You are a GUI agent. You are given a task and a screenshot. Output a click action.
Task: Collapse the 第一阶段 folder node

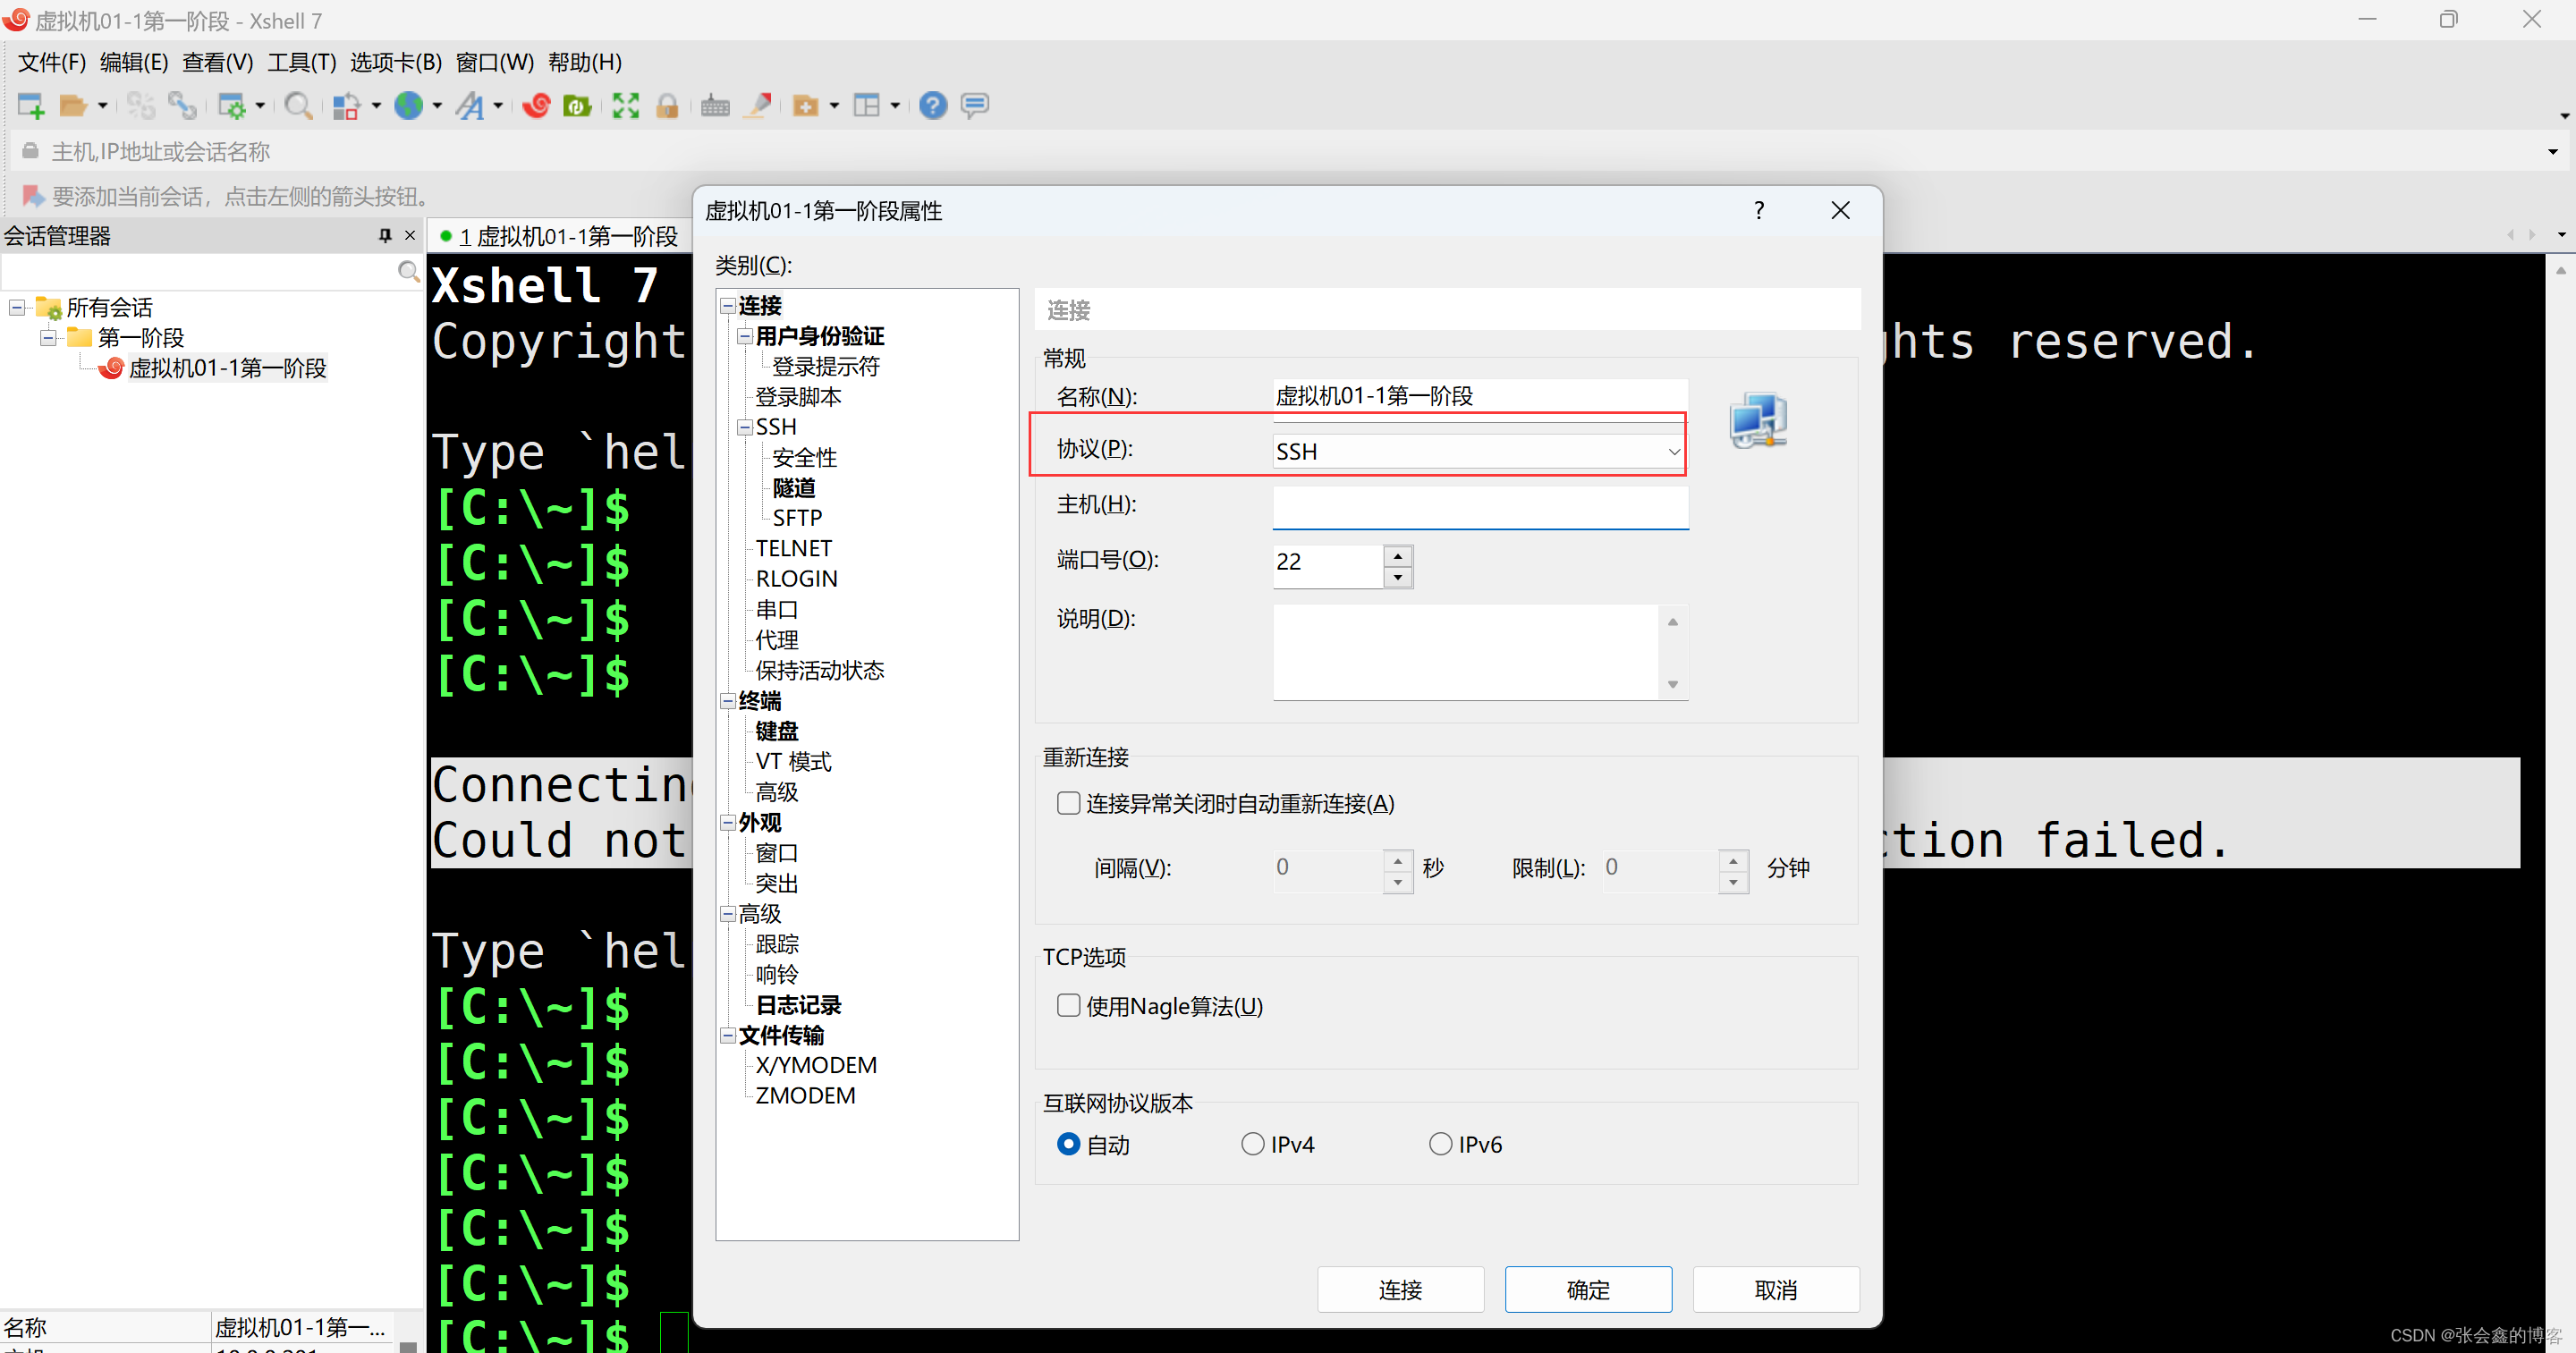coord(48,338)
